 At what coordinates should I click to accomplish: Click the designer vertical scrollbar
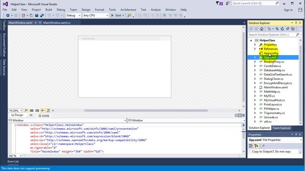pyautogui.click(x=244, y=67)
